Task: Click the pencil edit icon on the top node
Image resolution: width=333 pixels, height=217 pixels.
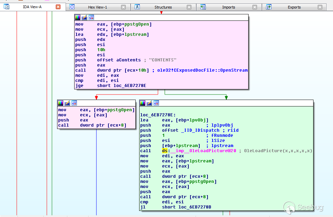Action: (84, 17)
